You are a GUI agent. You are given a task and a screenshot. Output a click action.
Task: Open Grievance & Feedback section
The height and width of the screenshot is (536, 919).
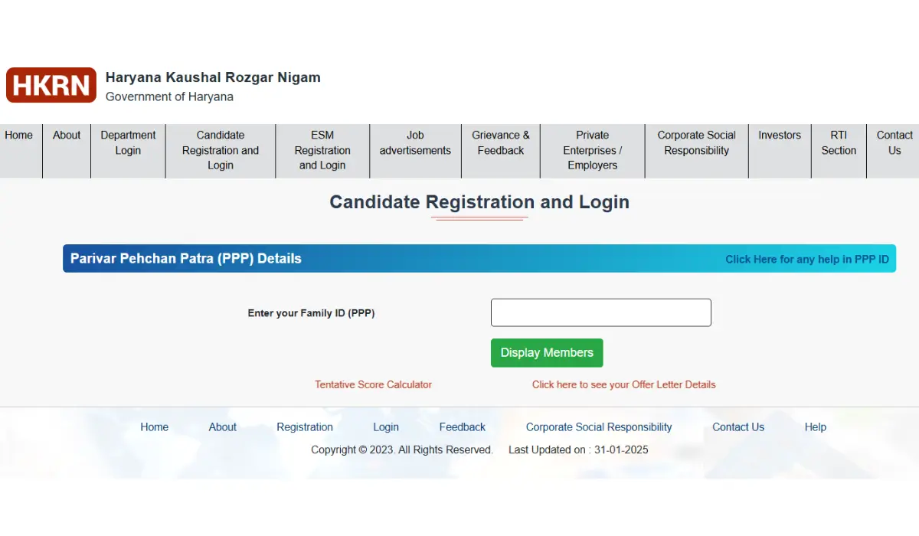pos(500,143)
